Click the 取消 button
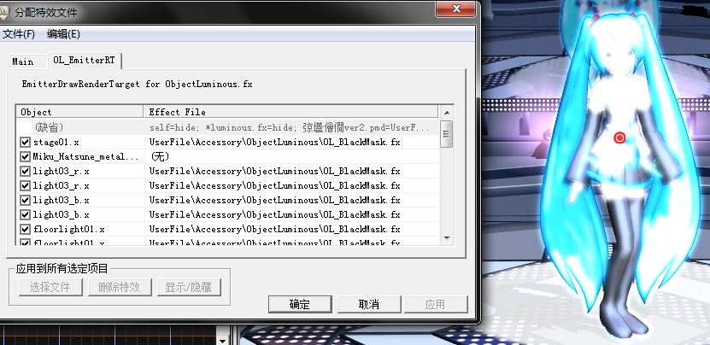Viewport: 710px width, 345px height. [369, 304]
